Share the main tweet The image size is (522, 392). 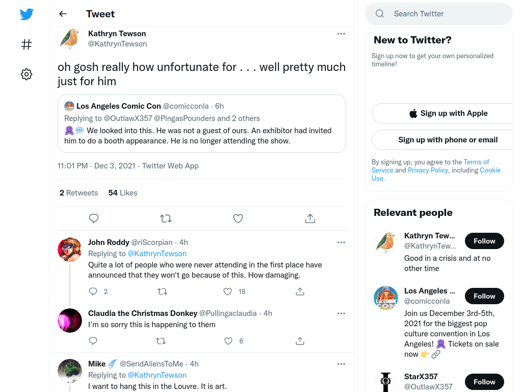pyautogui.click(x=310, y=218)
